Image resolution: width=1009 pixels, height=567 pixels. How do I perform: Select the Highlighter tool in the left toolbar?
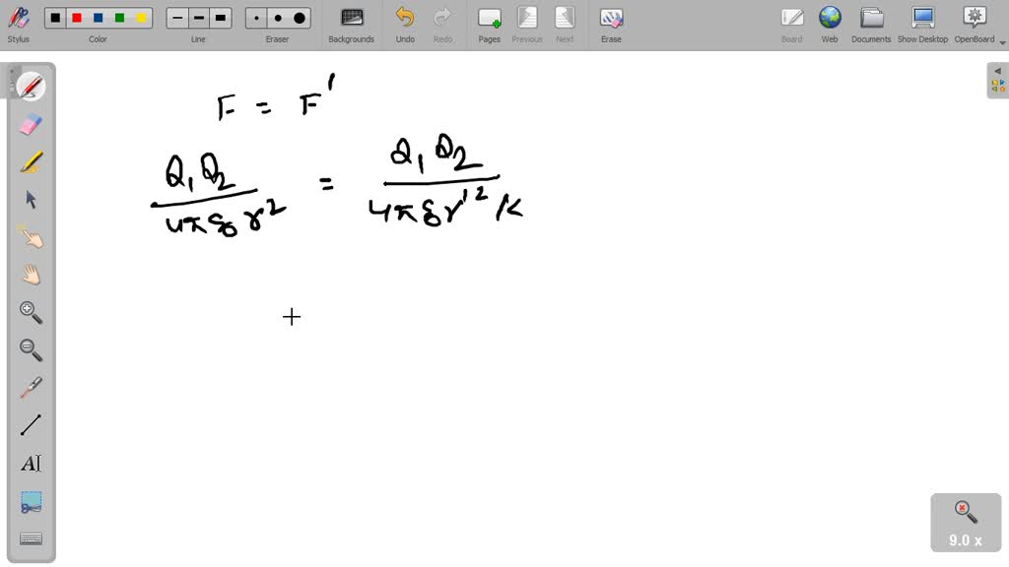pyautogui.click(x=30, y=160)
